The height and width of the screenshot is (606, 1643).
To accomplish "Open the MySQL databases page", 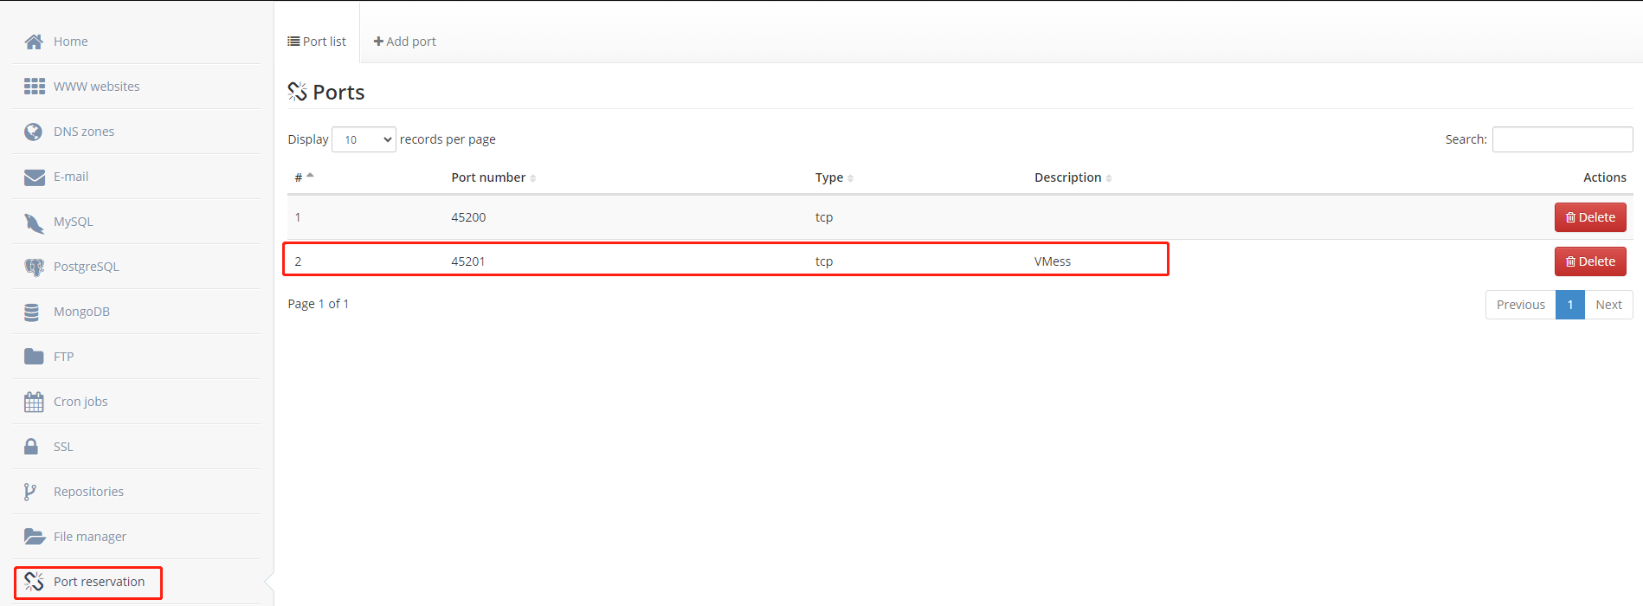I will click(73, 222).
